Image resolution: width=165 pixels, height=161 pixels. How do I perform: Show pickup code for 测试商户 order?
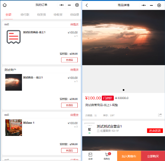[x=69, y=105]
